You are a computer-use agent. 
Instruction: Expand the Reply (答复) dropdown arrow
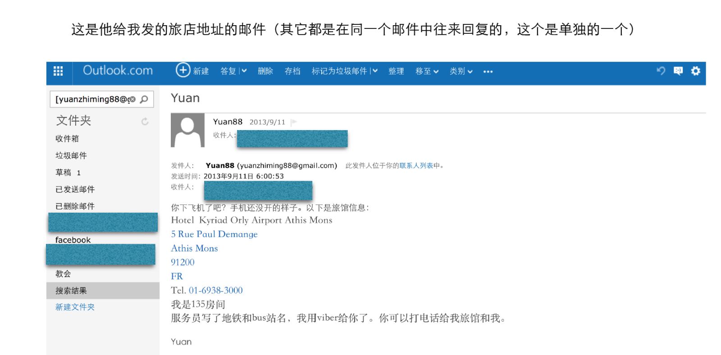point(244,71)
